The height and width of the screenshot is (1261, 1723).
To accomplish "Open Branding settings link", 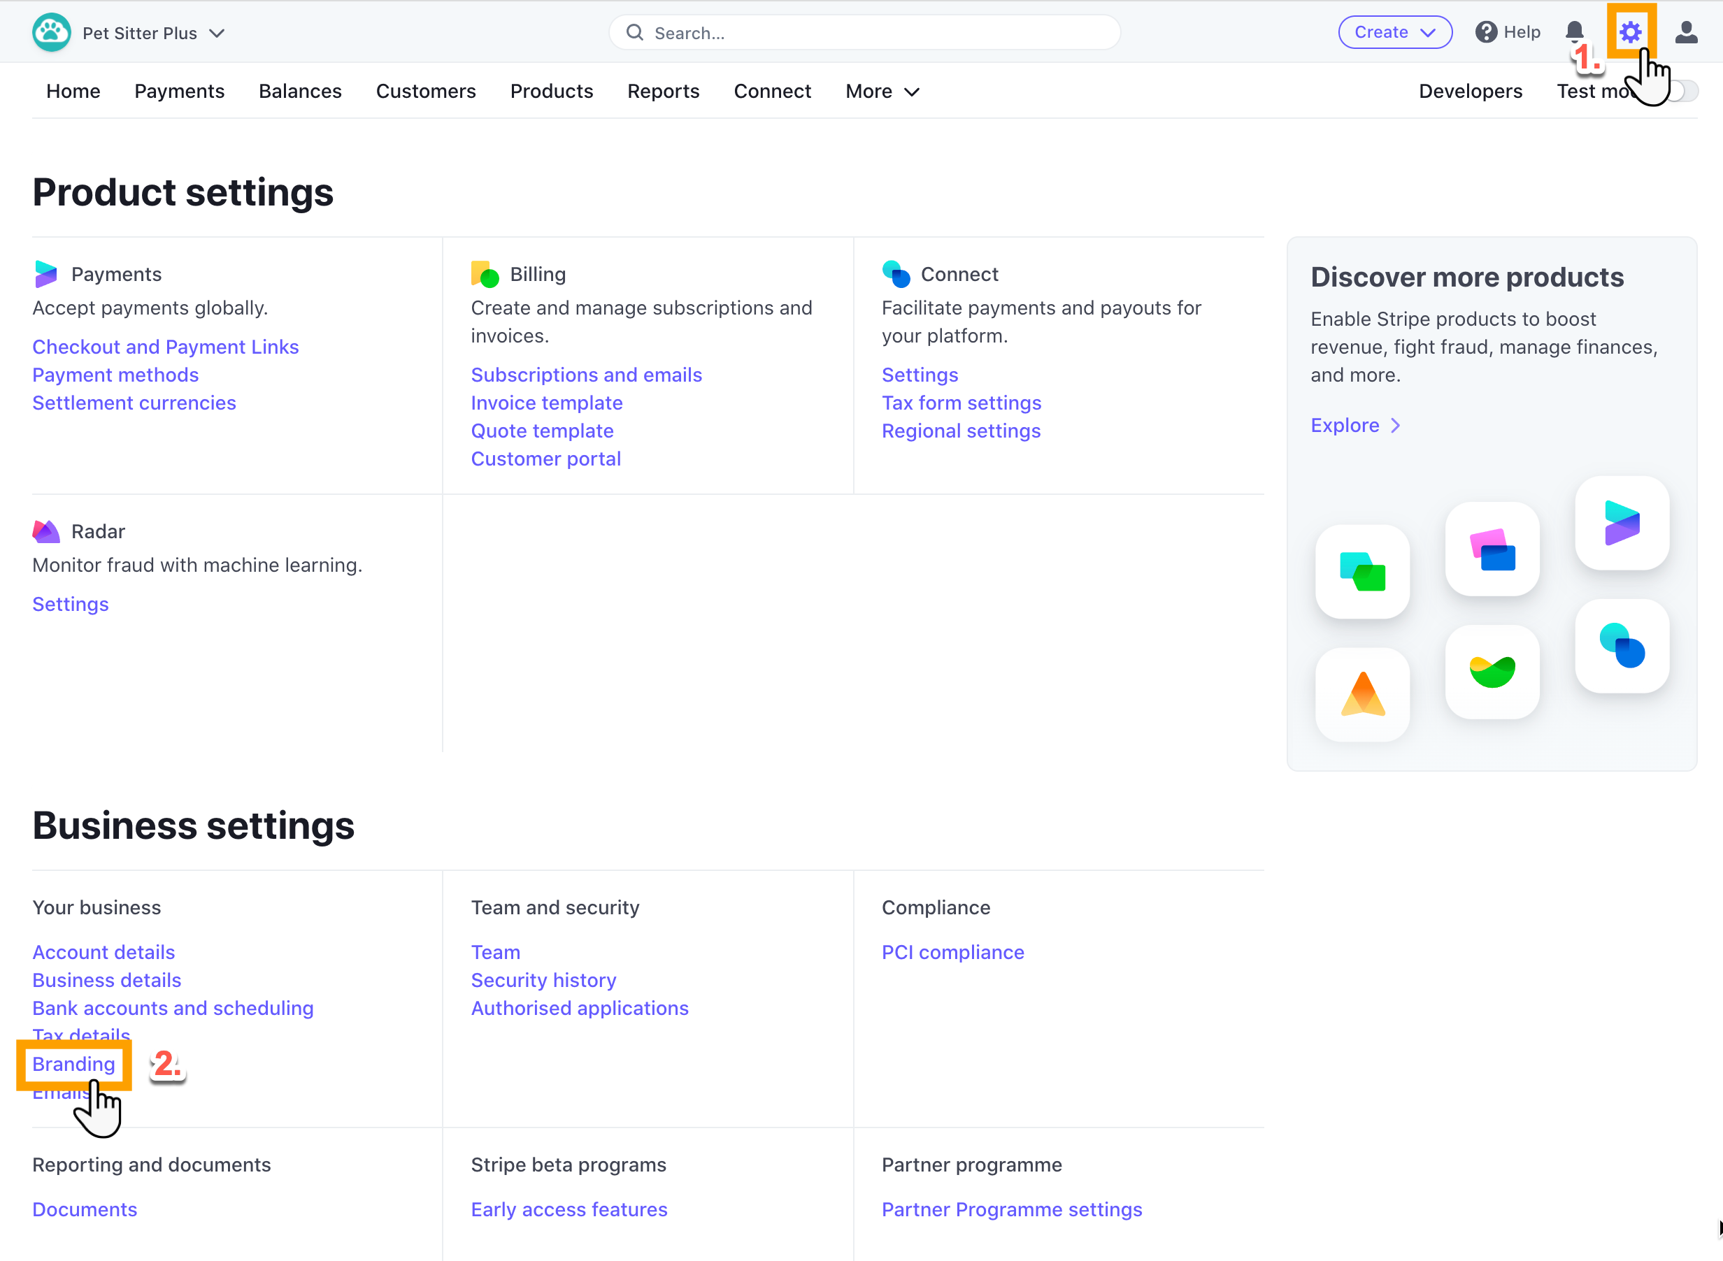I will (72, 1063).
